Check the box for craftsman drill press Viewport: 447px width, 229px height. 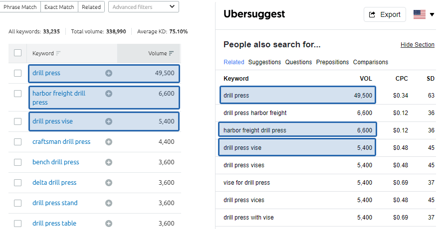tap(17, 142)
